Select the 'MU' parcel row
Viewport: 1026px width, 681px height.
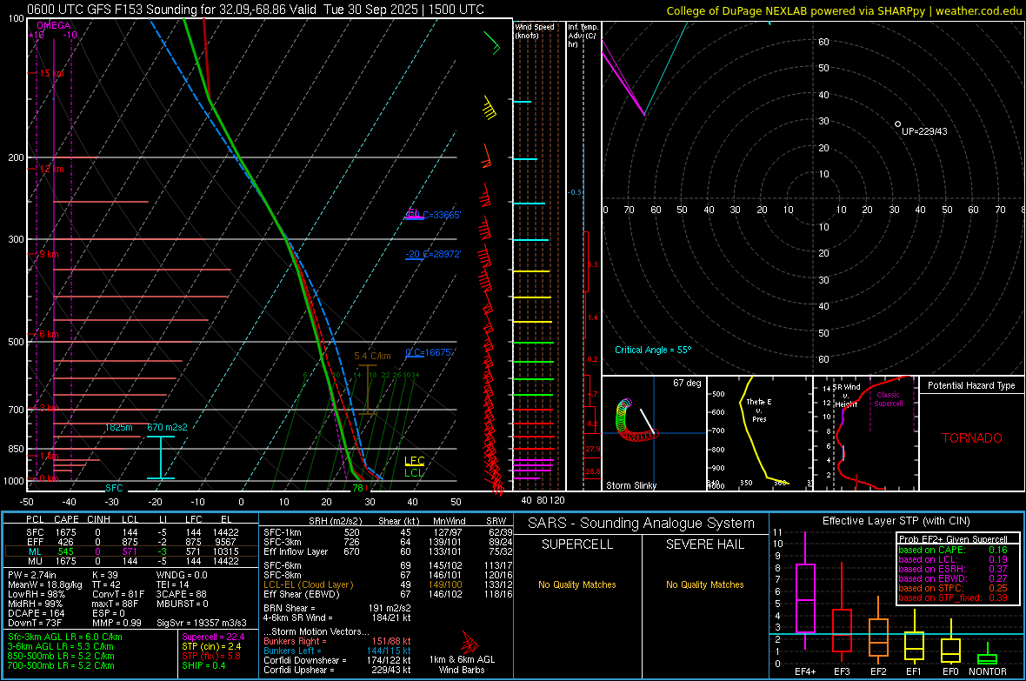131,561
